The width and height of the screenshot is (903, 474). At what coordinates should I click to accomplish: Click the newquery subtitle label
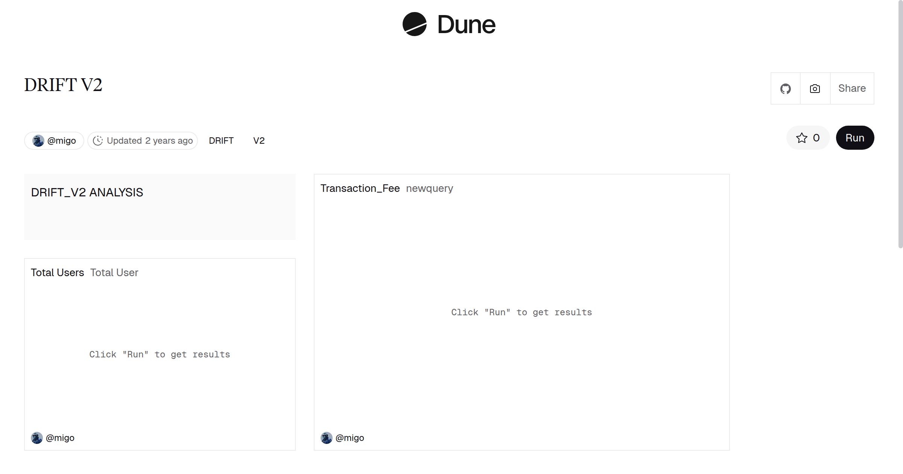pyautogui.click(x=429, y=188)
